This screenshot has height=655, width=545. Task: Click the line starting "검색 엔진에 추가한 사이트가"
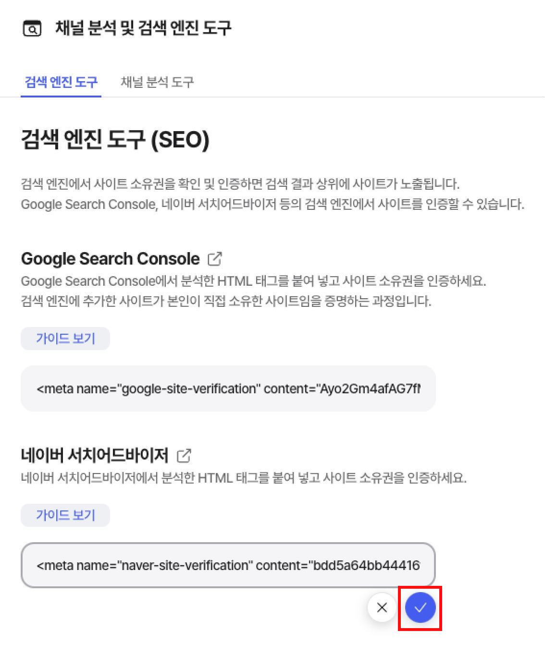tap(226, 301)
